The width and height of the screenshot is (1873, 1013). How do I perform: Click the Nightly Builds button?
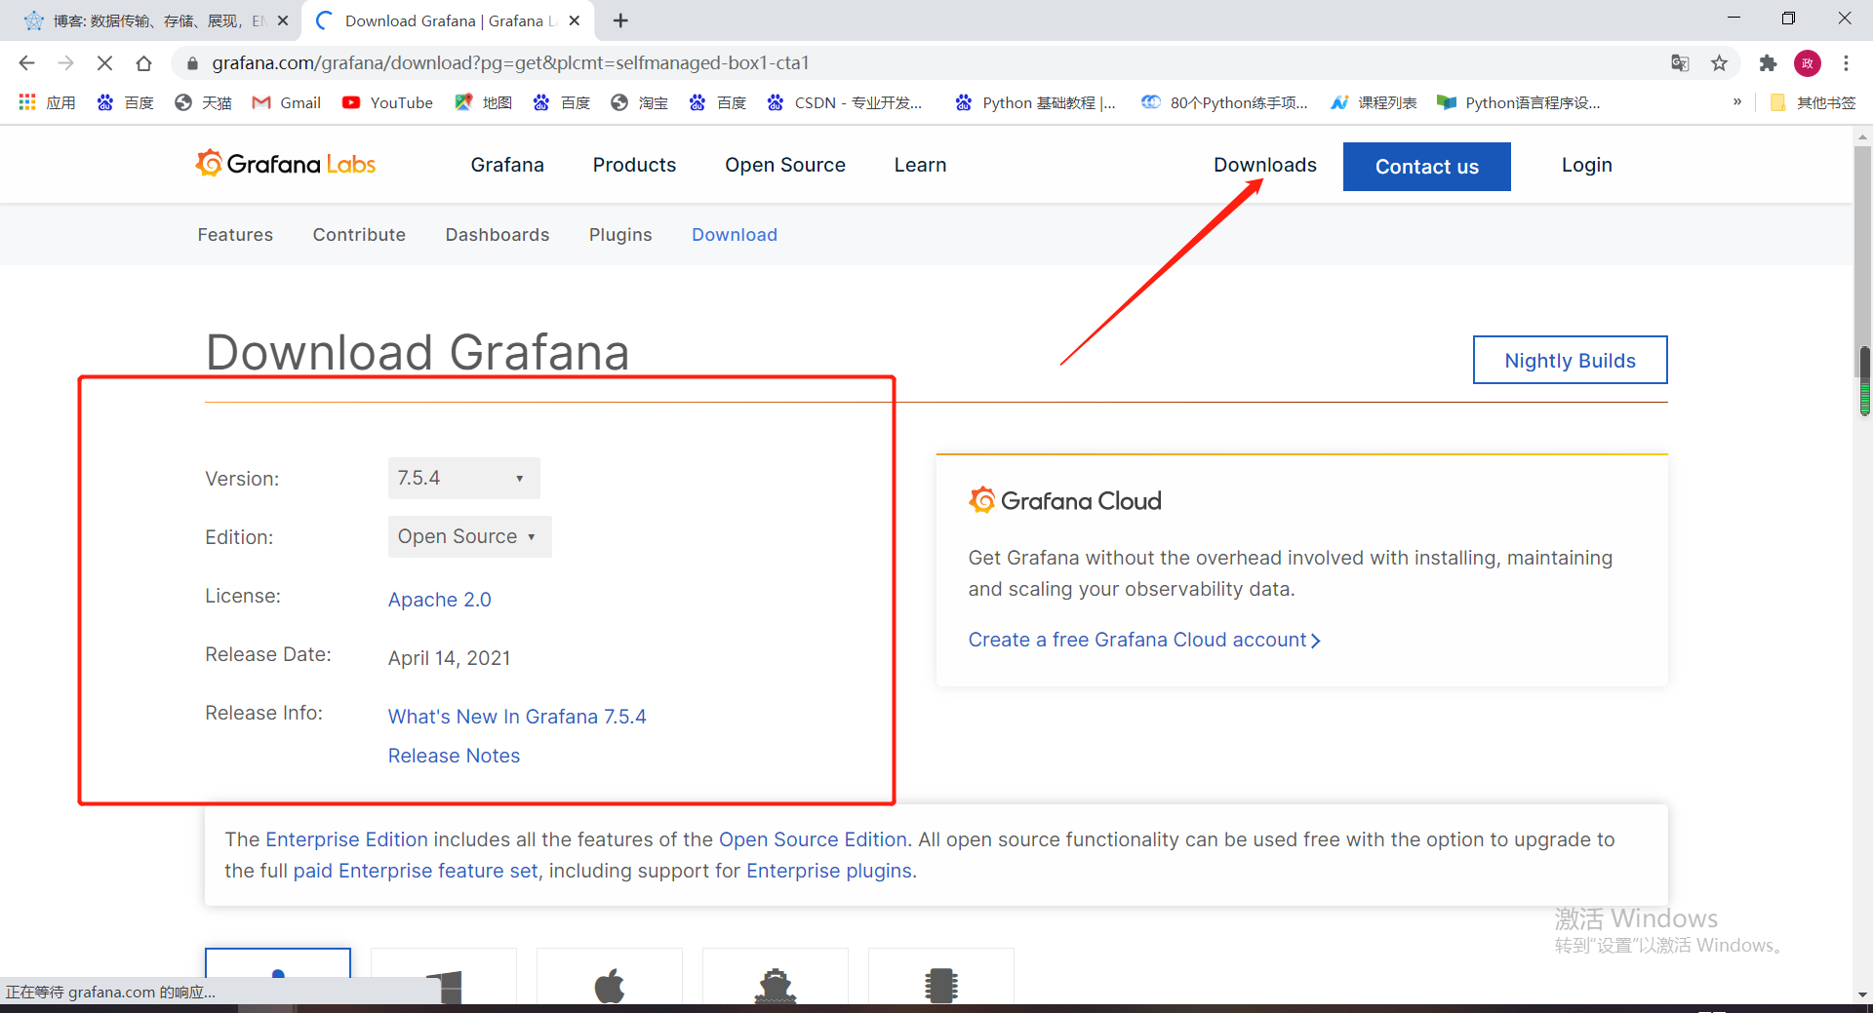1571,360
